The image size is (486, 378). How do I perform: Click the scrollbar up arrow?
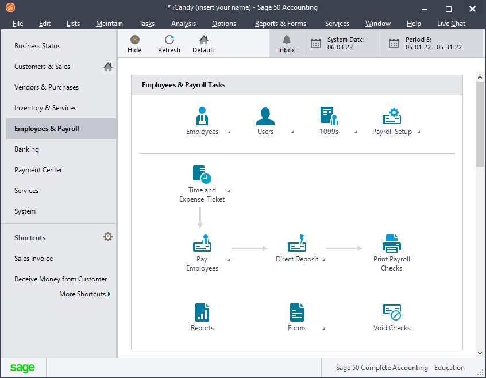click(480, 77)
